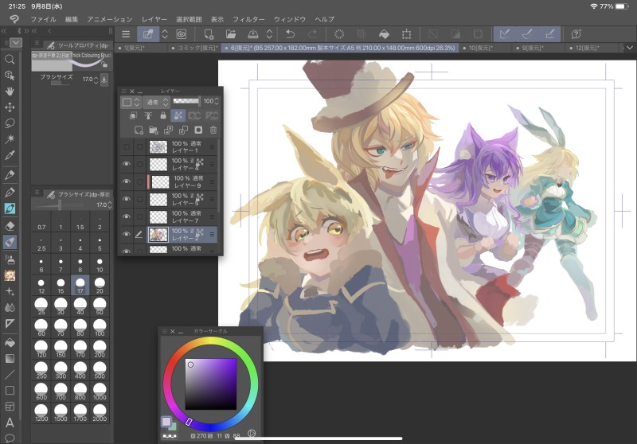Select the Move layer tool
Viewport: 637px width, 444px height.
(10, 107)
